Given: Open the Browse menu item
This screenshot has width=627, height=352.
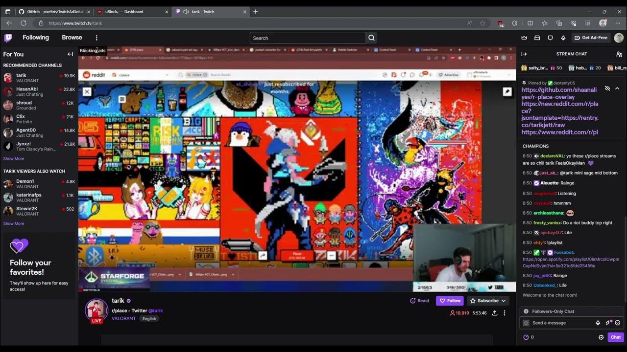Looking at the screenshot, I should coord(72,38).
